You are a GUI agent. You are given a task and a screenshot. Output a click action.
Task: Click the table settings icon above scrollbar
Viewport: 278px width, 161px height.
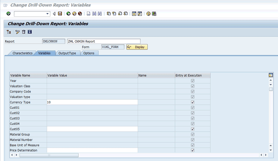click(x=271, y=75)
